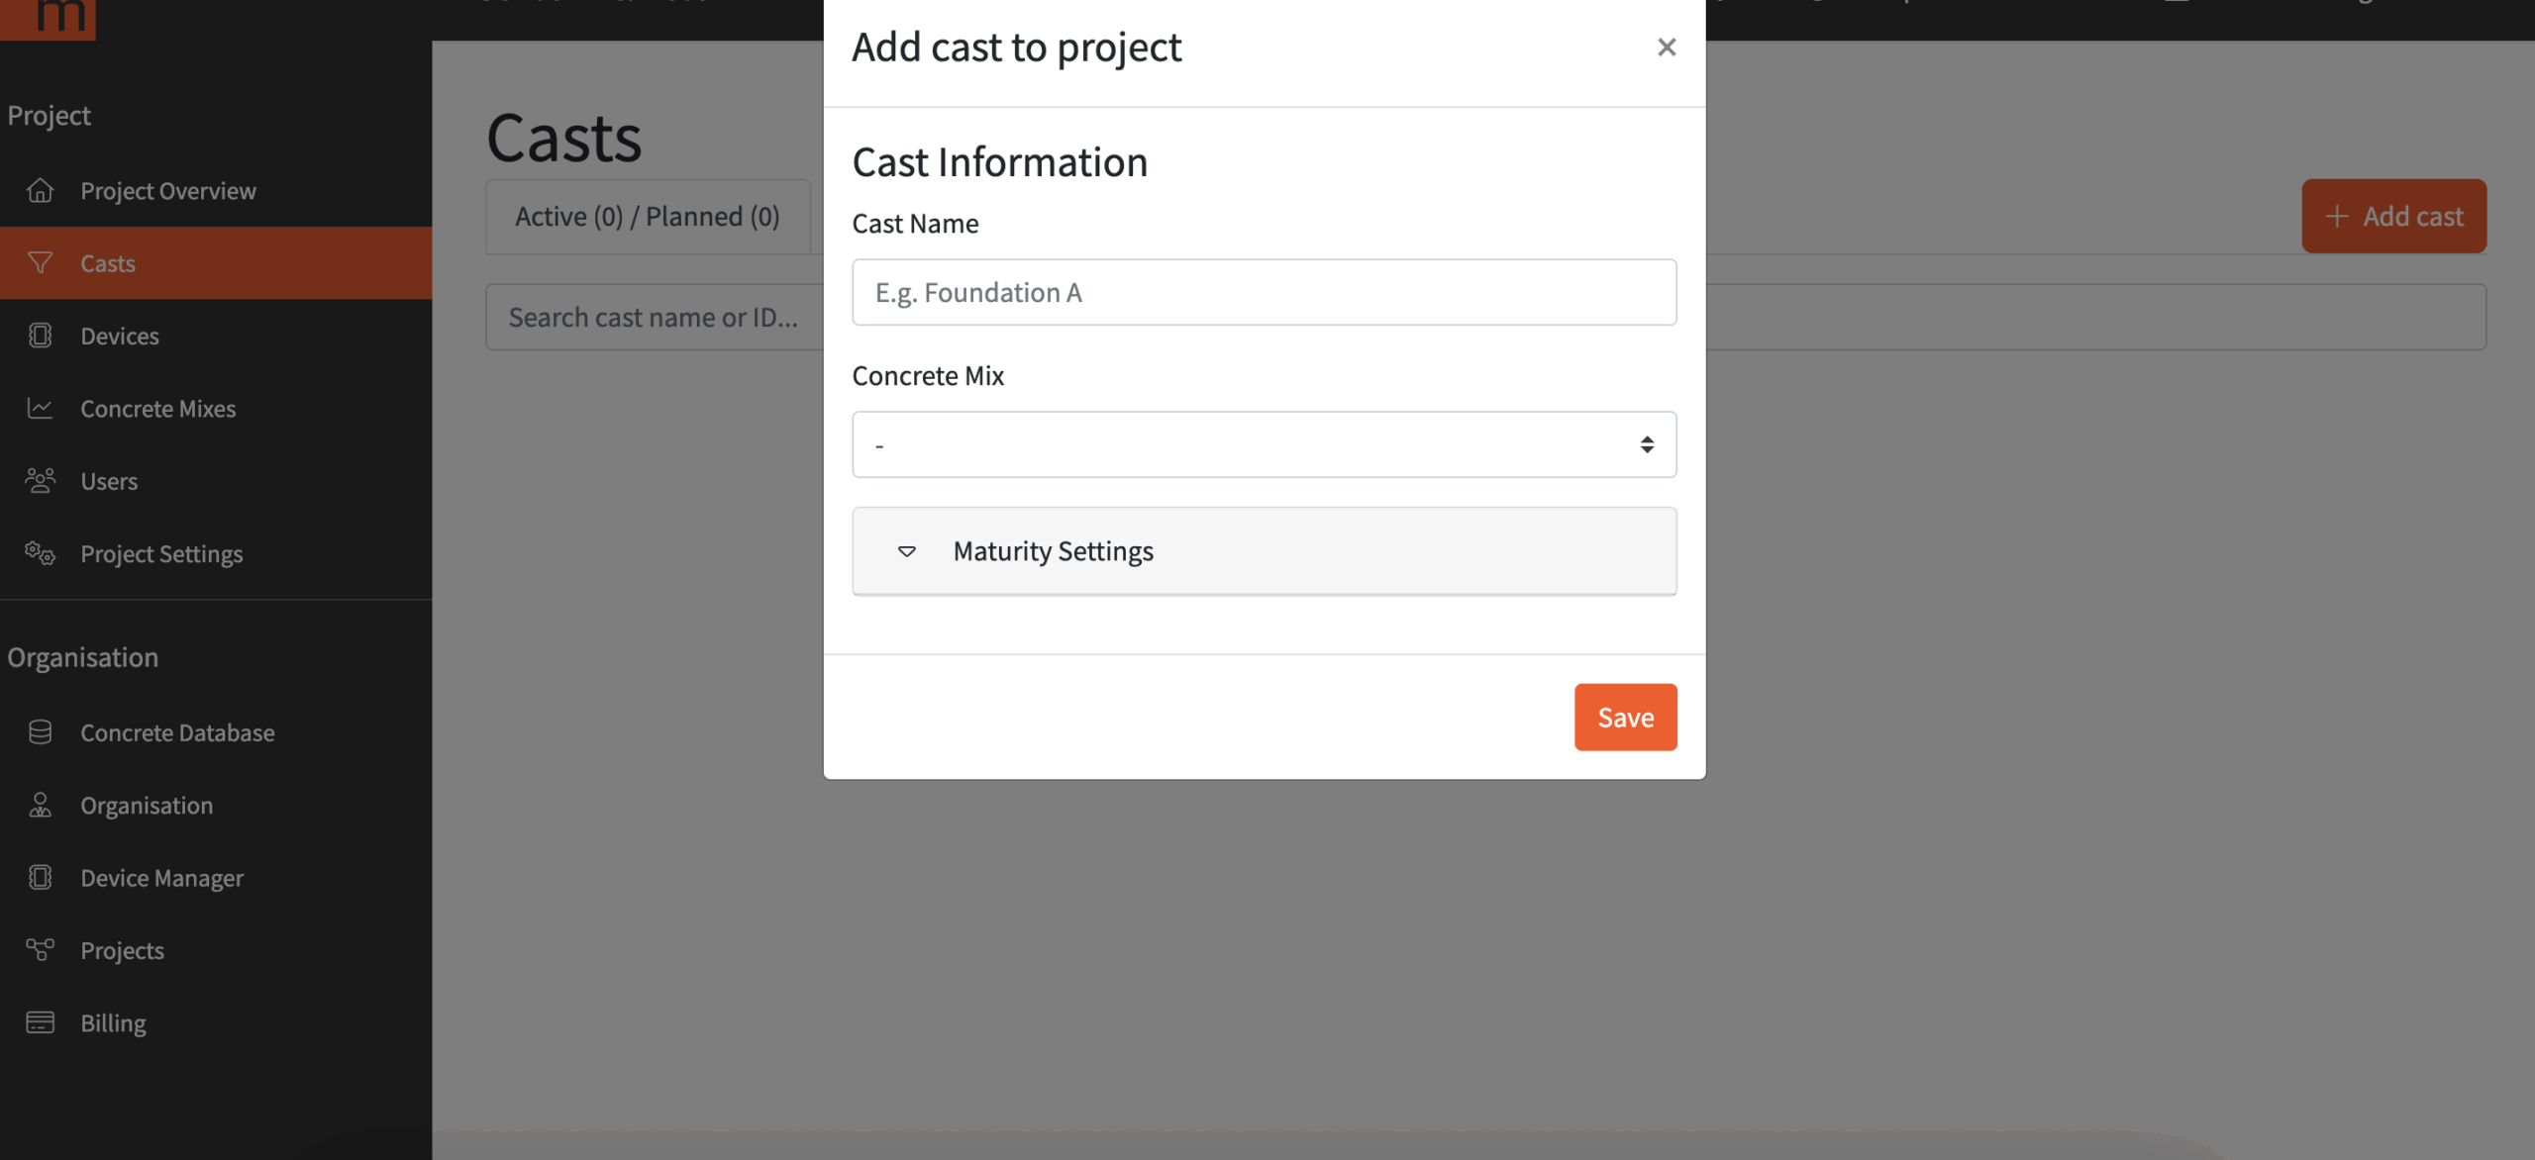Click the Concrete Database cylinder icon
The width and height of the screenshot is (2535, 1160).
tap(40, 732)
